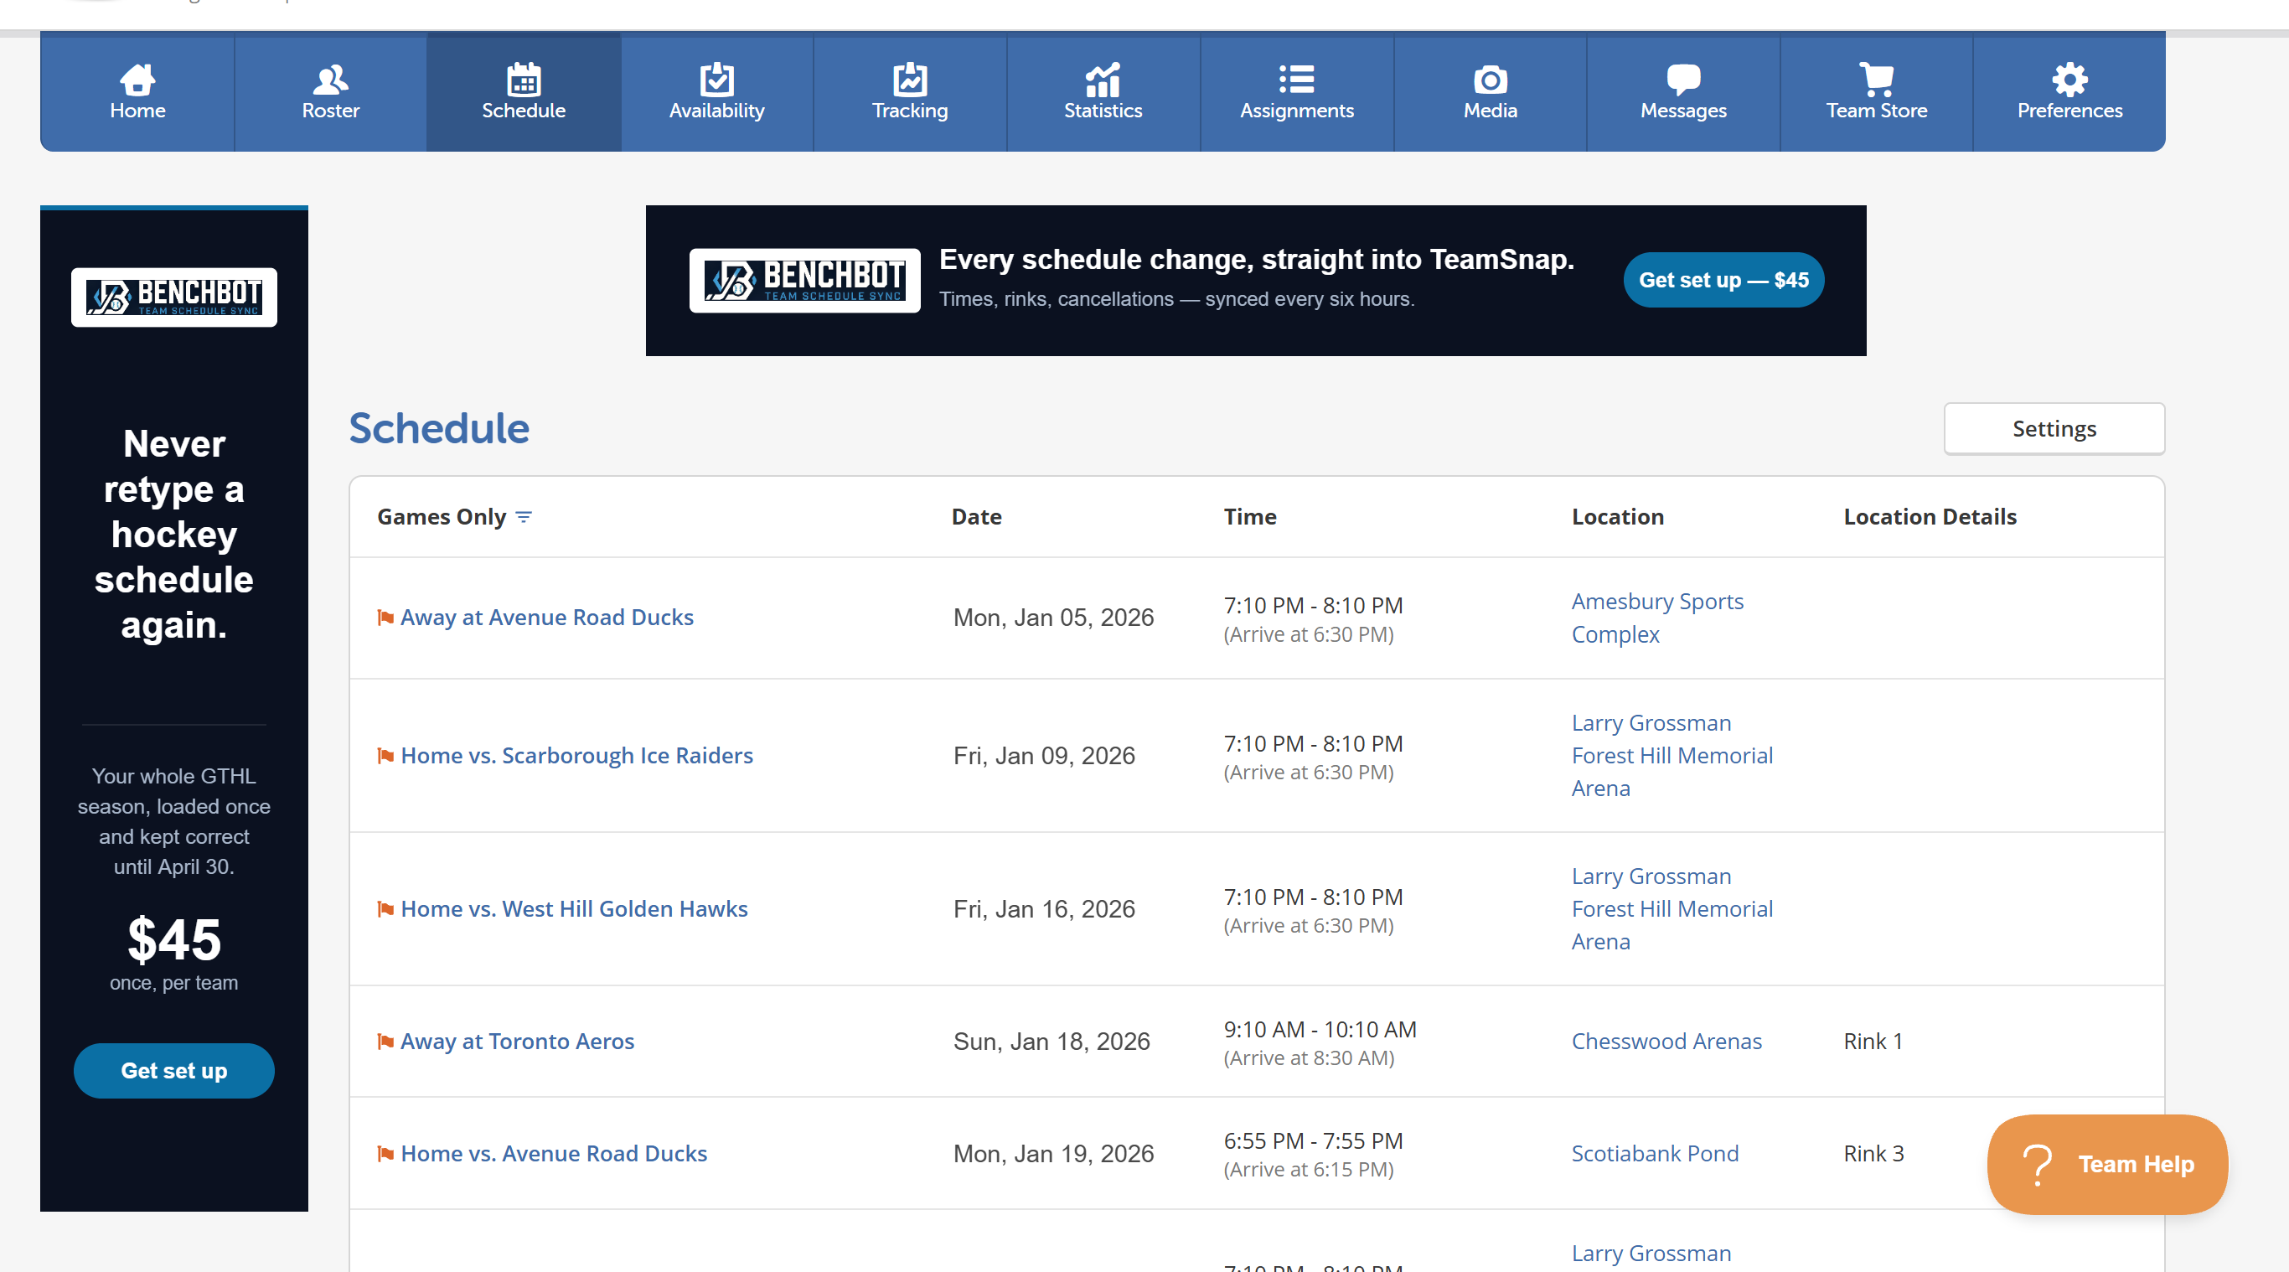Click the Team Help question mark icon

point(2037,1166)
